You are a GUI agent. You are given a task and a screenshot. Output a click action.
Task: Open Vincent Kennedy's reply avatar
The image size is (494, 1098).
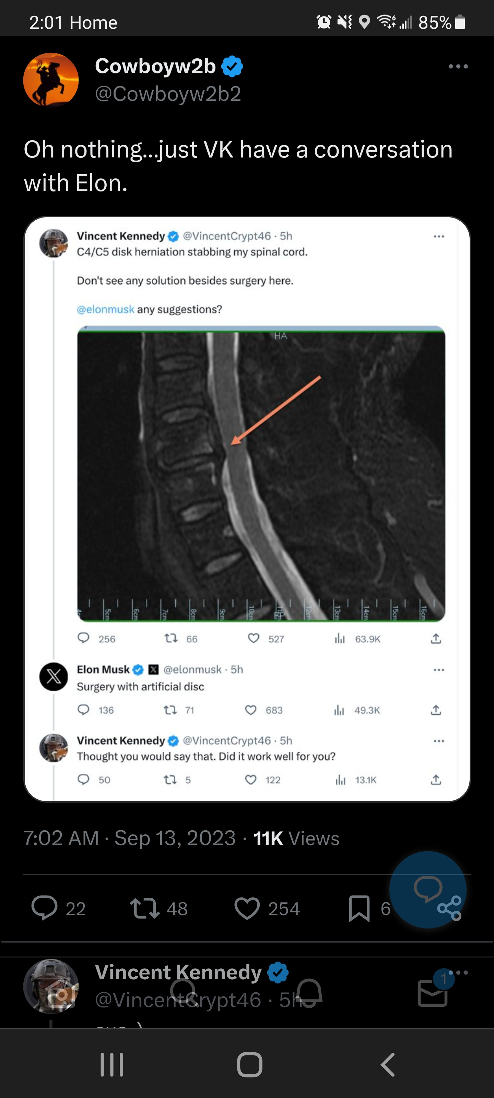pyautogui.click(x=51, y=985)
